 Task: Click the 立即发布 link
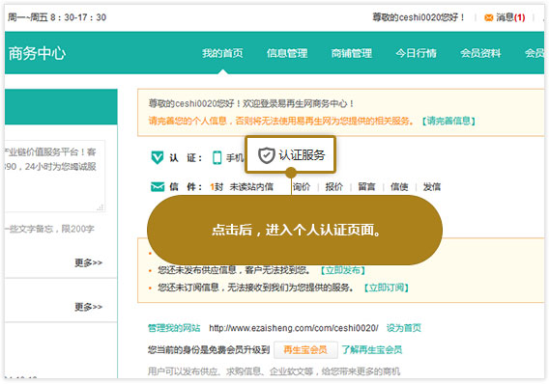(x=343, y=270)
